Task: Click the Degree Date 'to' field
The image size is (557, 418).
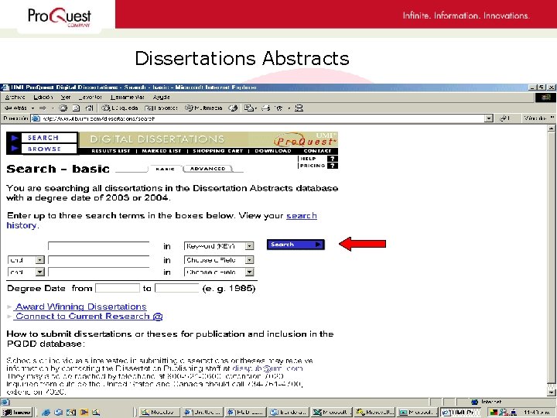Action: point(177,288)
